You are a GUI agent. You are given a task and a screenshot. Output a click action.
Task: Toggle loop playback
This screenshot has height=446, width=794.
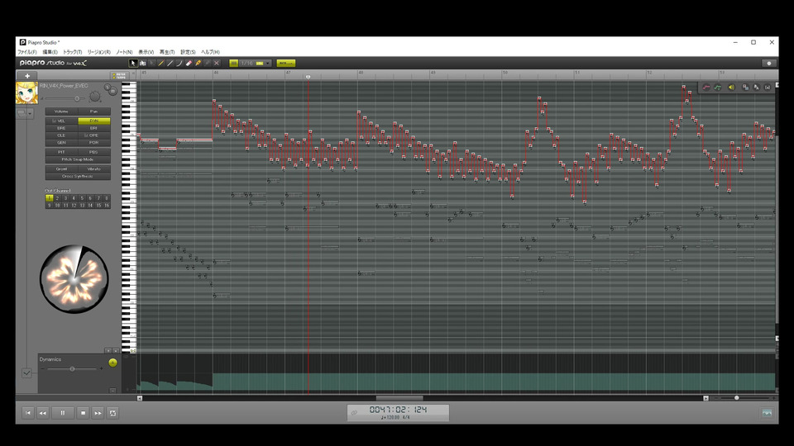113,413
